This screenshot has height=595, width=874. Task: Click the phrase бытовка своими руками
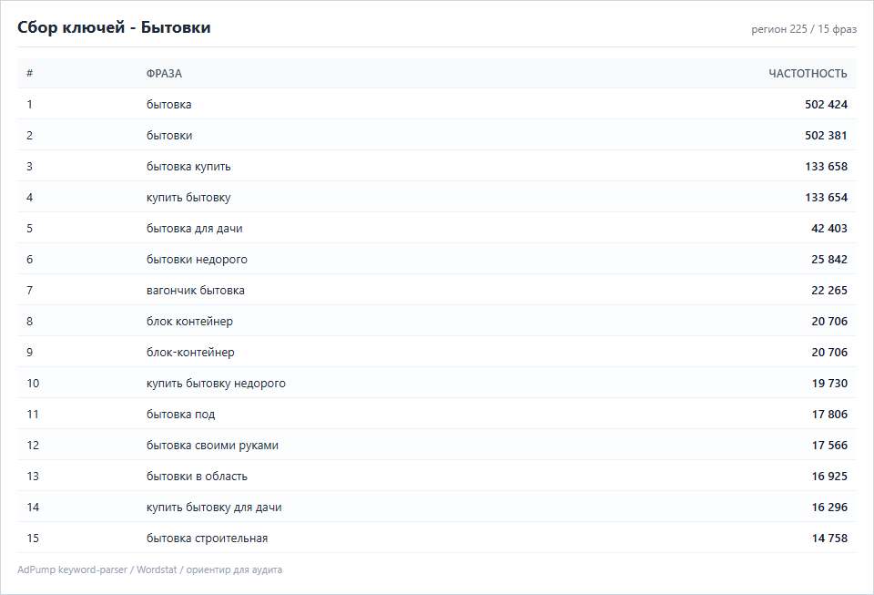point(212,446)
